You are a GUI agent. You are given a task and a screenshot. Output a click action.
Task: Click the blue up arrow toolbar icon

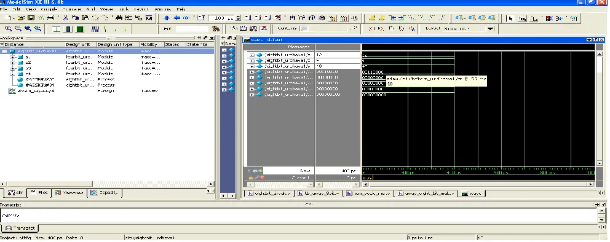[x=167, y=18]
